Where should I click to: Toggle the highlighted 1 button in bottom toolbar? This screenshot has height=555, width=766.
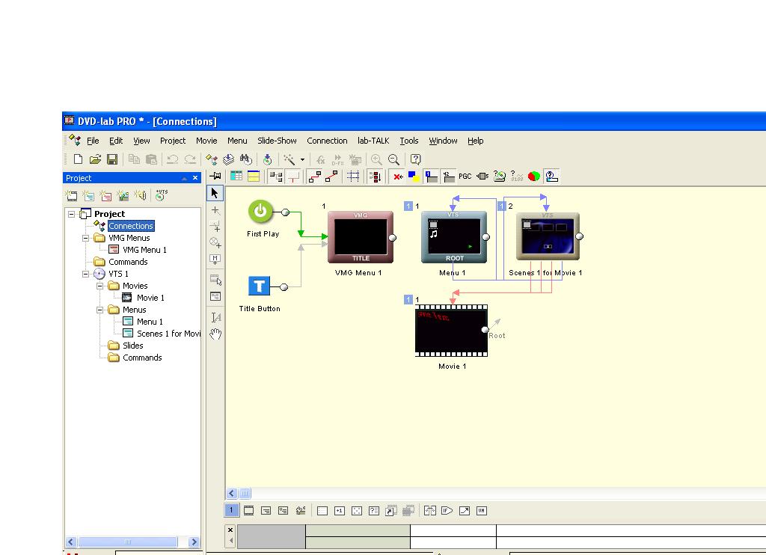(232, 511)
